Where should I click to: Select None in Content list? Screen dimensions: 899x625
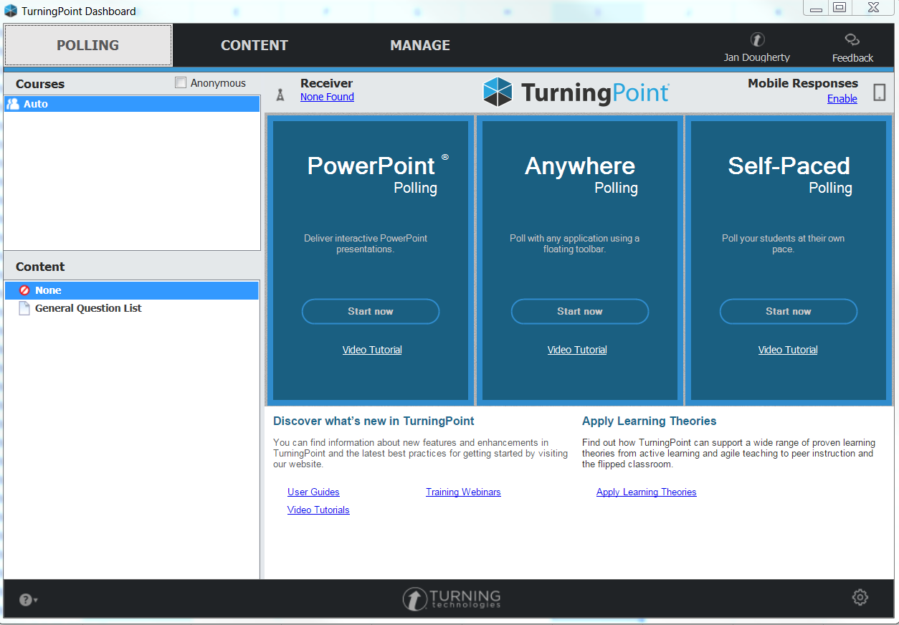[131, 290]
